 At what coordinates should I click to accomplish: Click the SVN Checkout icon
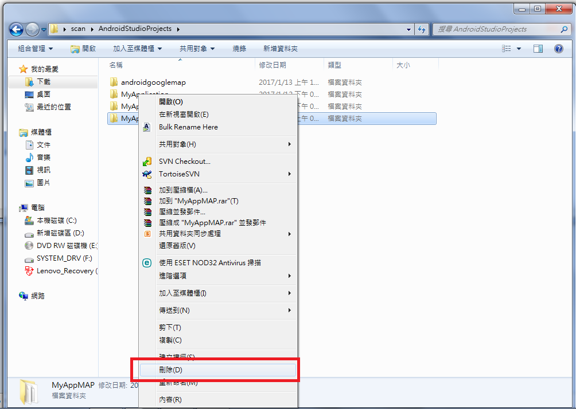[147, 162]
